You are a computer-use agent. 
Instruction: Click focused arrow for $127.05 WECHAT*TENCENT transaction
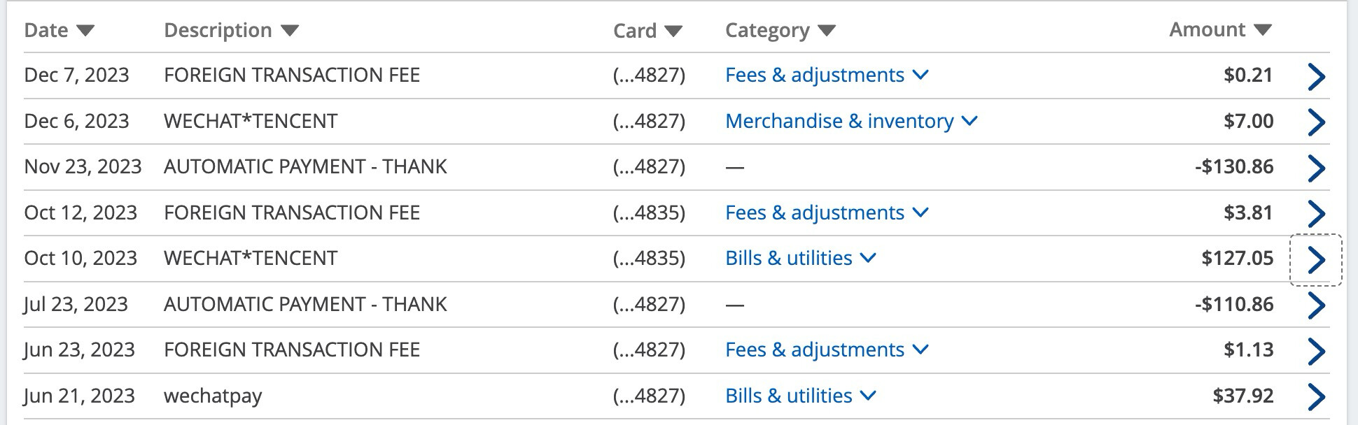click(1316, 259)
